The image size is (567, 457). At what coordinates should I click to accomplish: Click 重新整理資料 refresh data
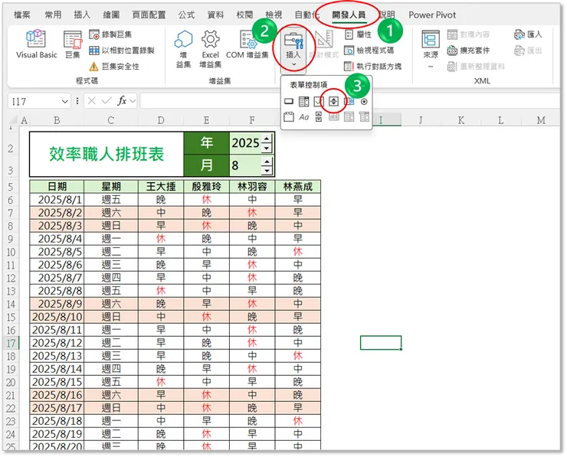point(476,66)
